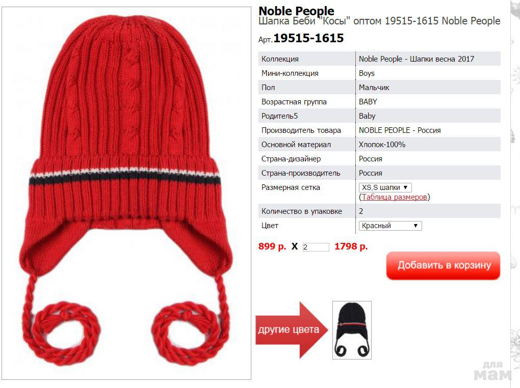Click the 1798 р. total price
The height and width of the screenshot is (388, 520).
click(351, 246)
